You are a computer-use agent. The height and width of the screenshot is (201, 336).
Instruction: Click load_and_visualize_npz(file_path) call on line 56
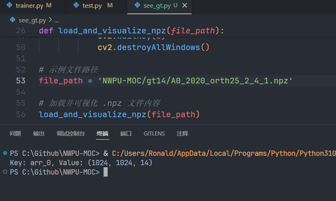[x=119, y=114]
